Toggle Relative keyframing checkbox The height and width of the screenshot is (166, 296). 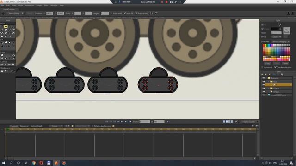tap(92, 126)
